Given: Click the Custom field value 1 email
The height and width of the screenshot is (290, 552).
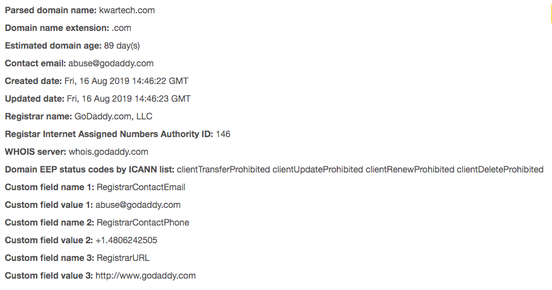Looking at the screenshot, I should tap(138, 205).
